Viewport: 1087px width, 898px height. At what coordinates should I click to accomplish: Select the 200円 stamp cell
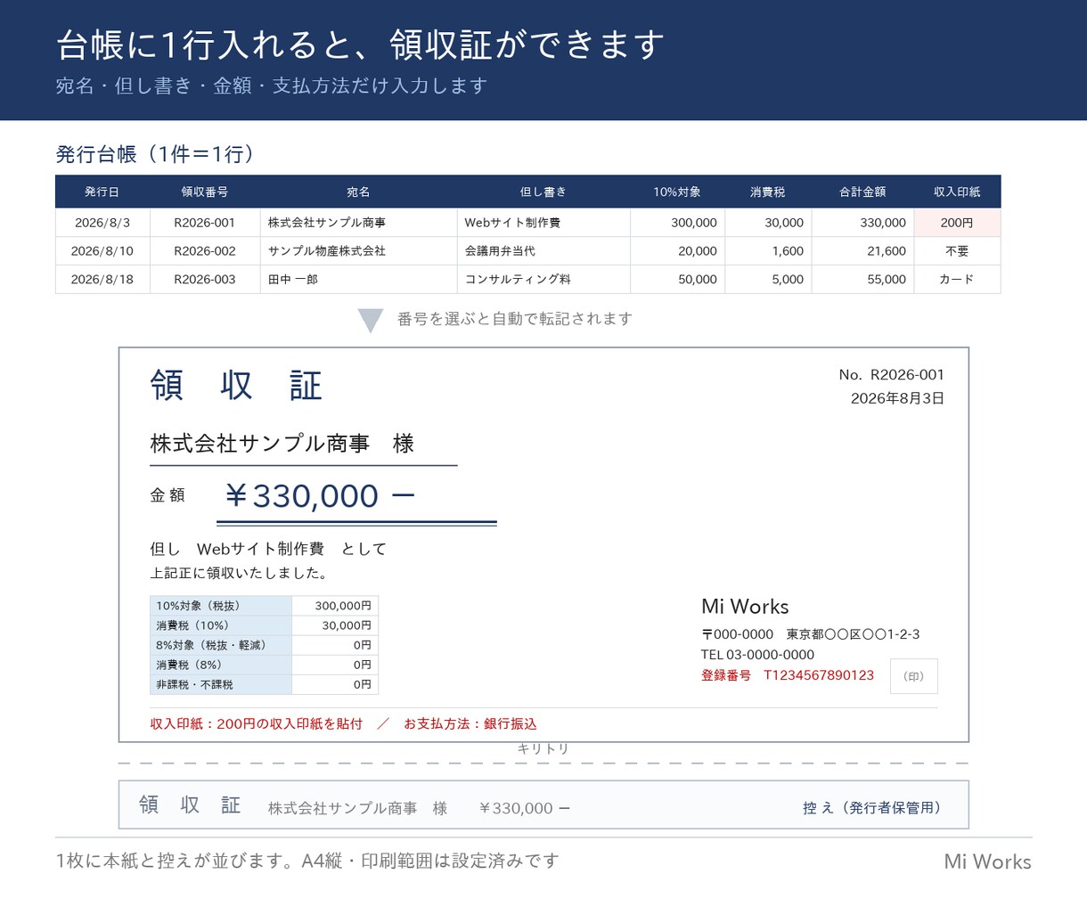(x=957, y=223)
